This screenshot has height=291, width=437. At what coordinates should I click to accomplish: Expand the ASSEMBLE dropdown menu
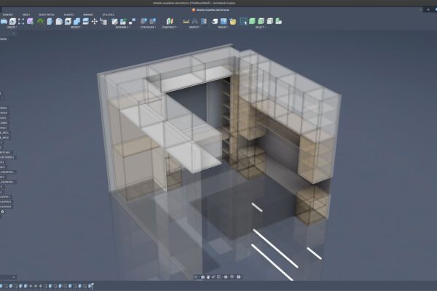[122, 28]
